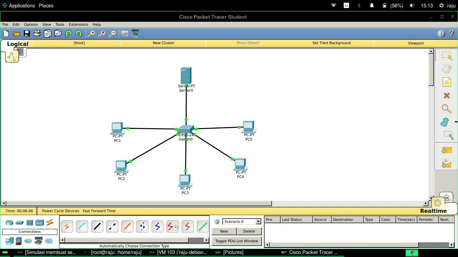Click the New Cluster button
This screenshot has width=458, height=257.
click(164, 43)
